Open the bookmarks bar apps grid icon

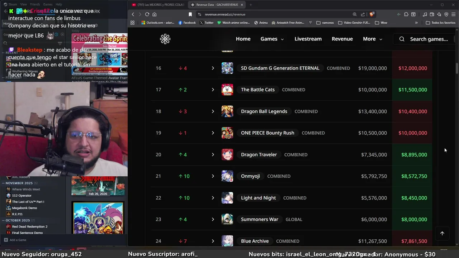click(132, 23)
